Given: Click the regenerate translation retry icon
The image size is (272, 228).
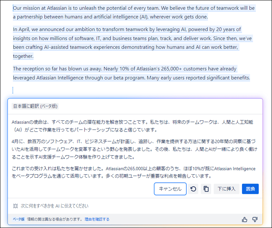Looking at the screenshot, I should coord(193,189).
